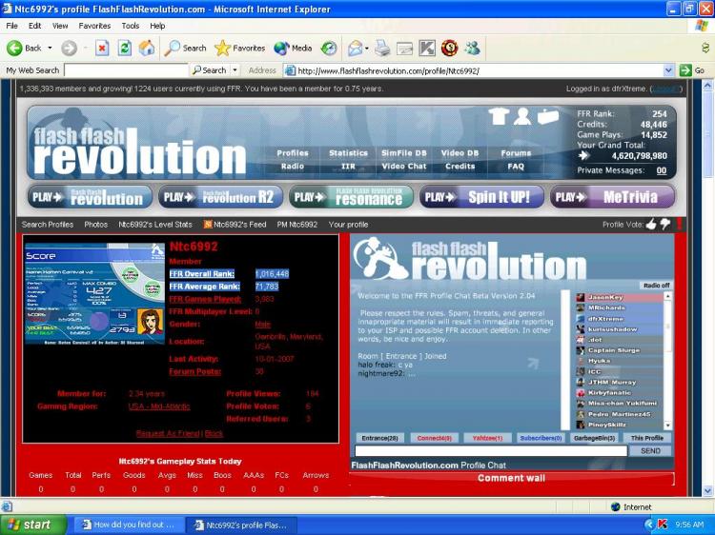Open the Help menu
The height and width of the screenshot is (535, 715).
(157, 26)
